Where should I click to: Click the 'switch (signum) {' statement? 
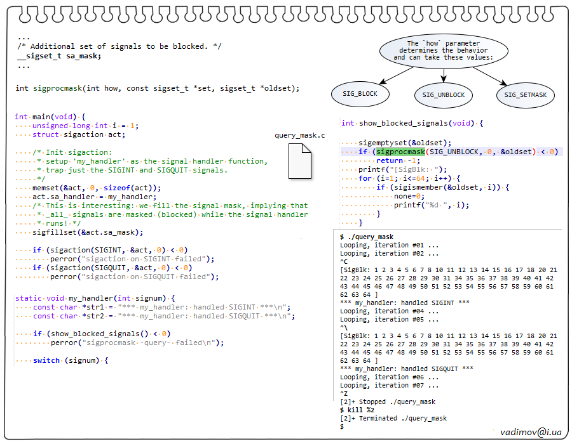pyautogui.click(x=70, y=360)
